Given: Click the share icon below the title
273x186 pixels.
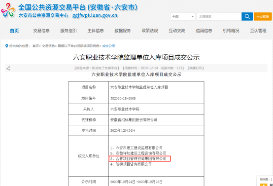Looking at the screenshot, I should (8, 68).
